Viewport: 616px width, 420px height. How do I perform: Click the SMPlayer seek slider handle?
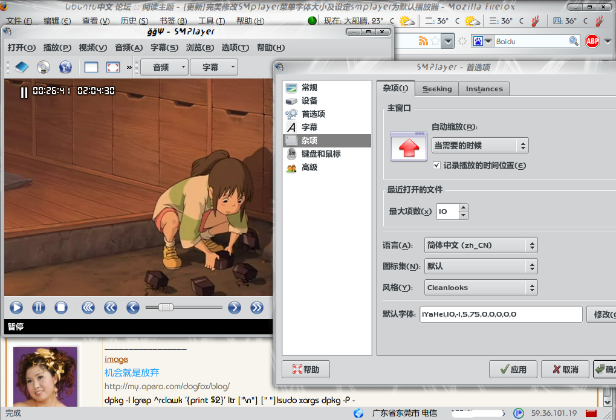(x=166, y=307)
